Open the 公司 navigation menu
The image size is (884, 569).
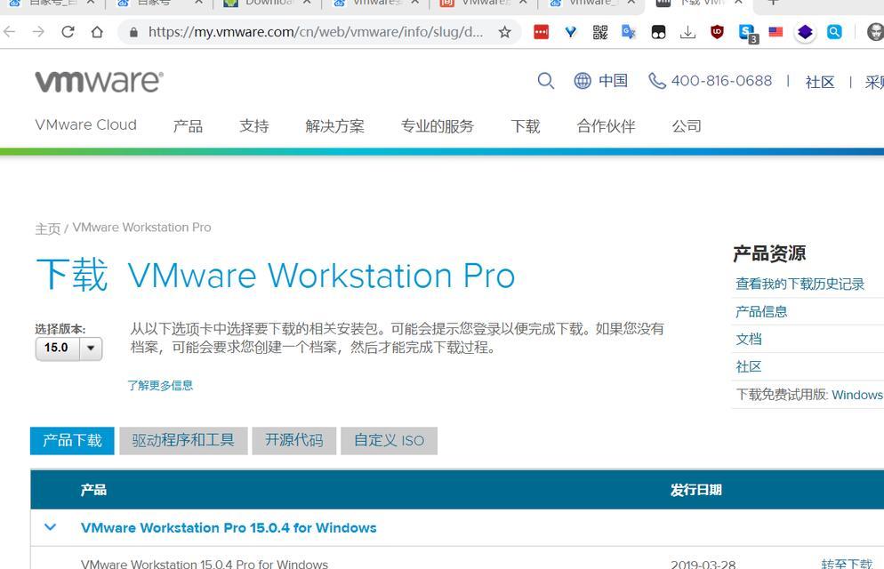tap(687, 125)
